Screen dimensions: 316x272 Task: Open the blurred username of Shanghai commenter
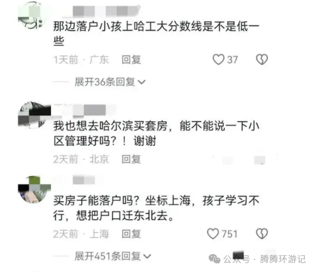83,180
